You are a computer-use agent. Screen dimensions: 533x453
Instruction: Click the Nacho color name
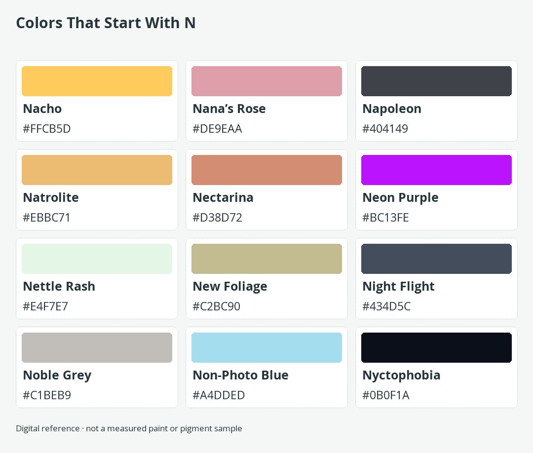pos(42,109)
